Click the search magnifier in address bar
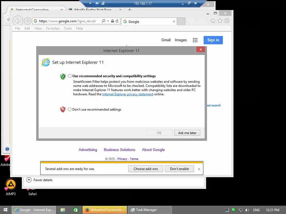This screenshot has height=214, width=286. (x=103, y=21)
